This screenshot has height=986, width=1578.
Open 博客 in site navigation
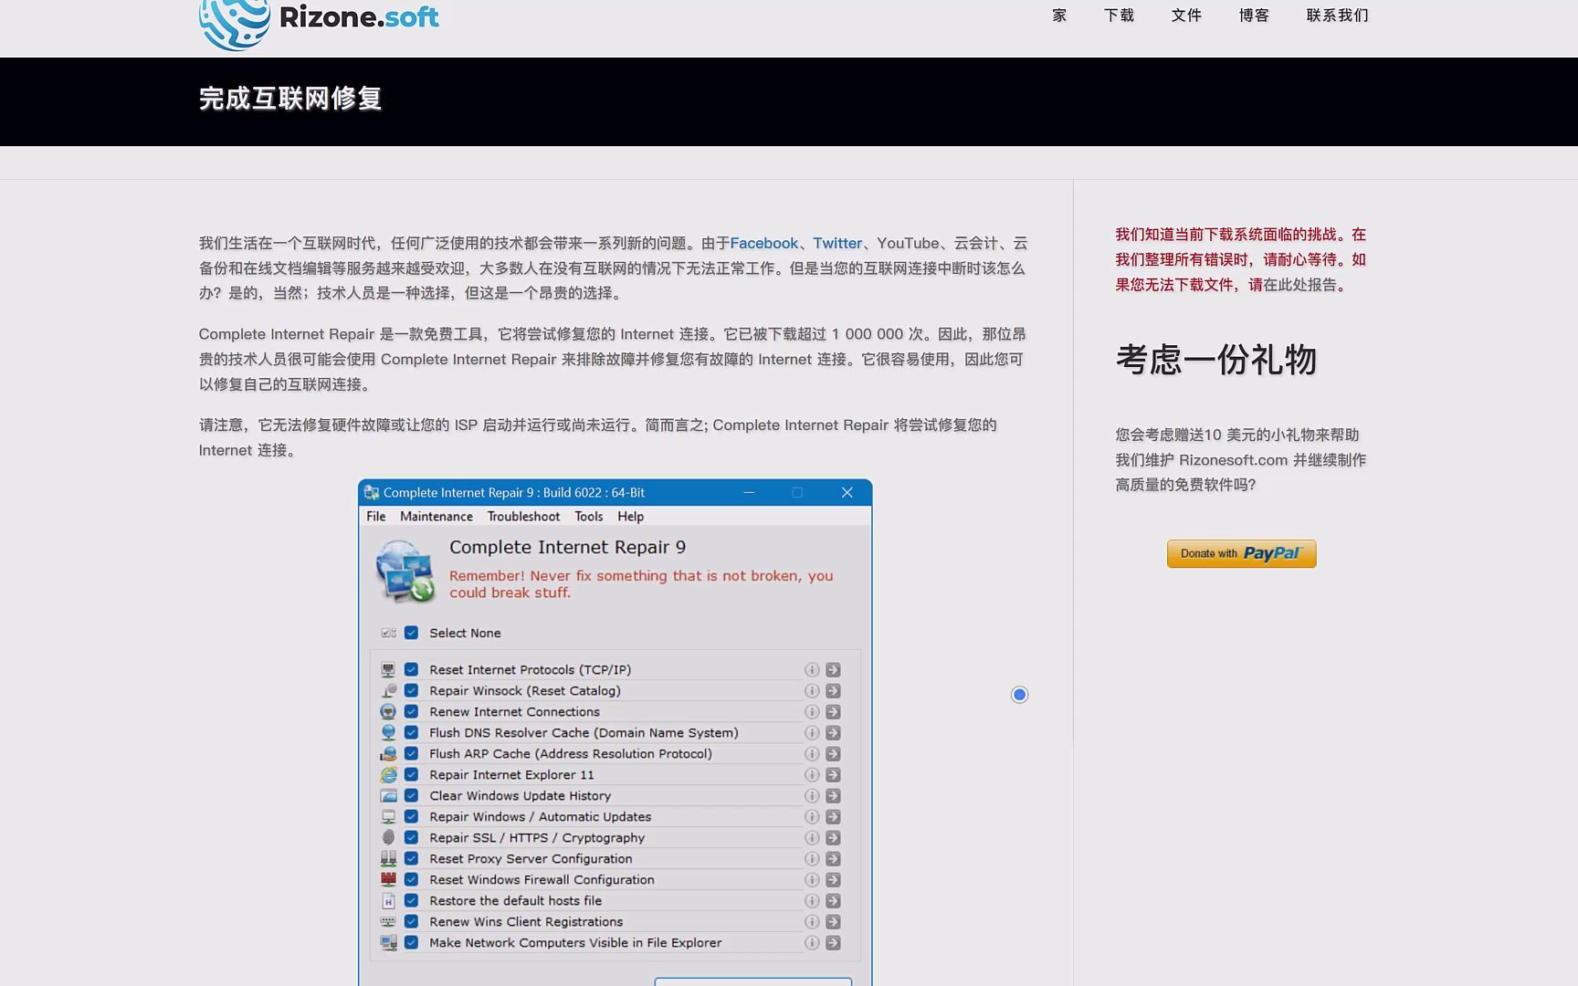pyautogui.click(x=1254, y=16)
